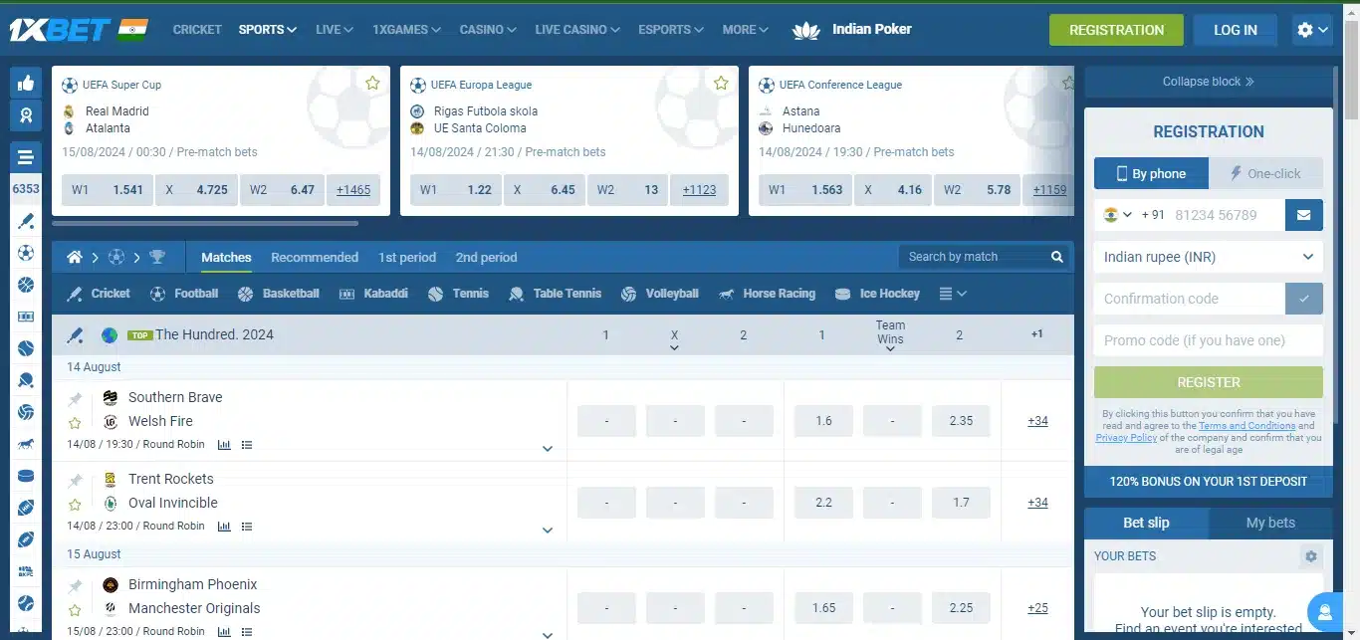Viewport: 1360px width, 640px height.
Task: Click the search magnifier in the match search bar
Action: (x=1056, y=256)
